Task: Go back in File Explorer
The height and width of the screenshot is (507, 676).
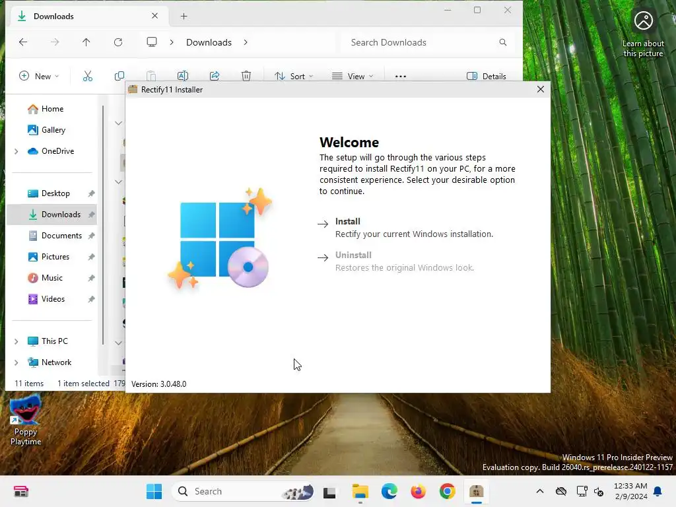Action: tap(23, 42)
